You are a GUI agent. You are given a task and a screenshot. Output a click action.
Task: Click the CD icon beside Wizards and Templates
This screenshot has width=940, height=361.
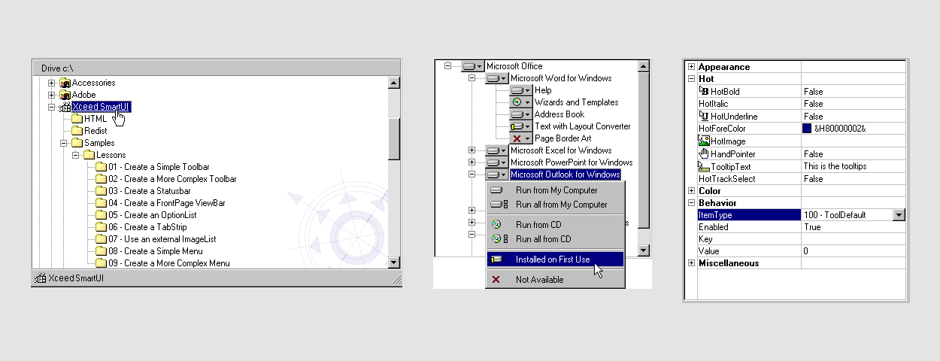click(517, 102)
